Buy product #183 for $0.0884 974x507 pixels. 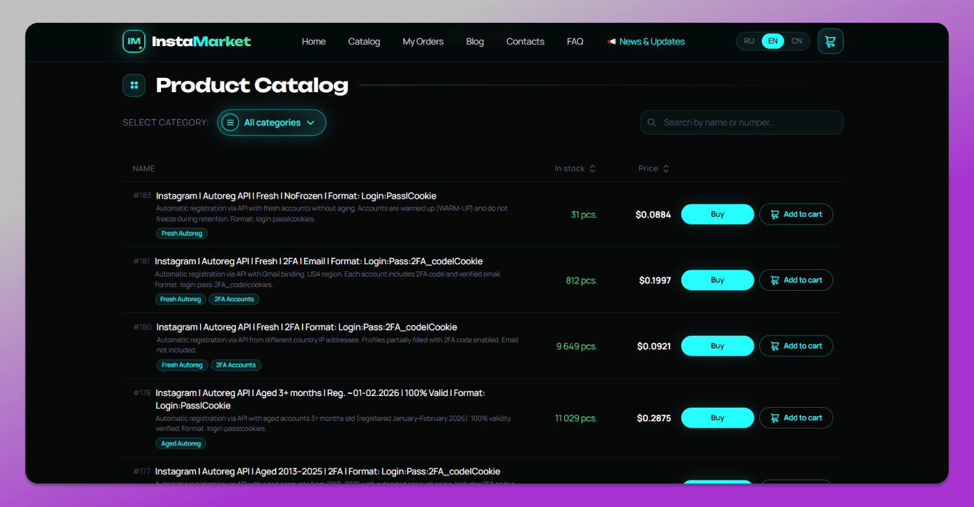(x=718, y=214)
